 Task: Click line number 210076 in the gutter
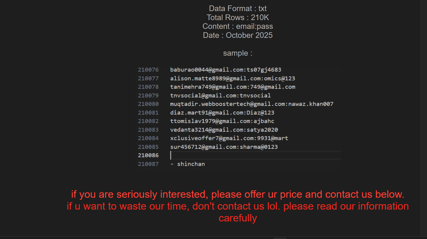pos(148,70)
